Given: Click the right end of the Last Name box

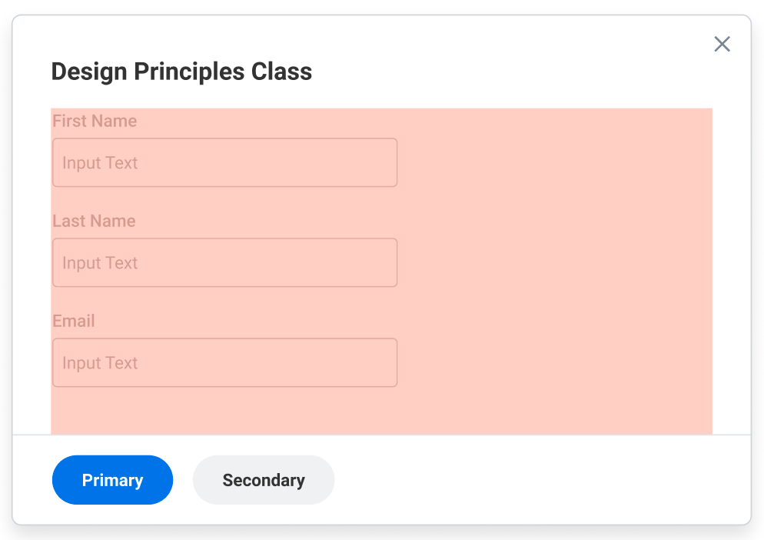Looking at the screenshot, I should click(x=380, y=263).
